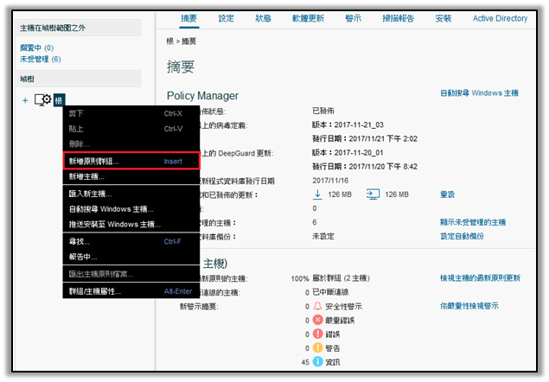Screen dimensions: 549x382
Task: Click the date value 2017/11/16
Action: coord(330,181)
